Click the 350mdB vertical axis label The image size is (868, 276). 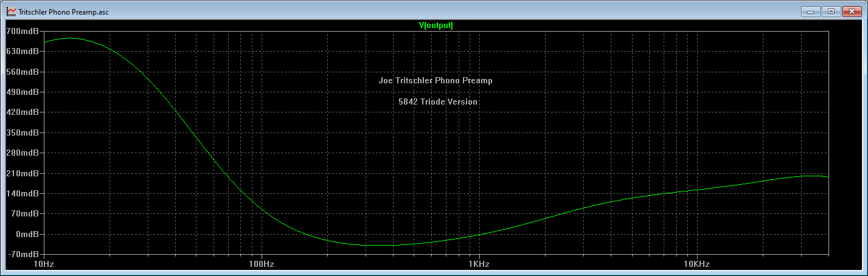[23, 133]
